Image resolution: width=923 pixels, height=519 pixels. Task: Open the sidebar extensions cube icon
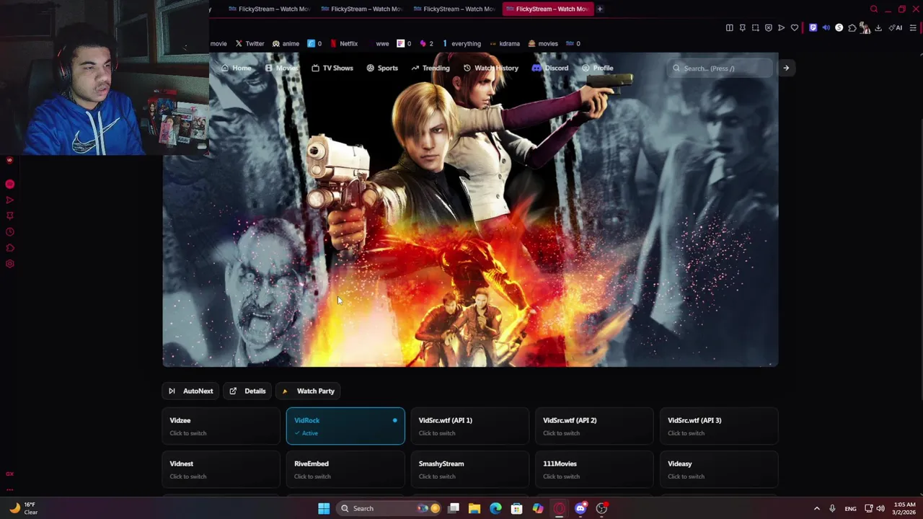(x=10, y=248)
